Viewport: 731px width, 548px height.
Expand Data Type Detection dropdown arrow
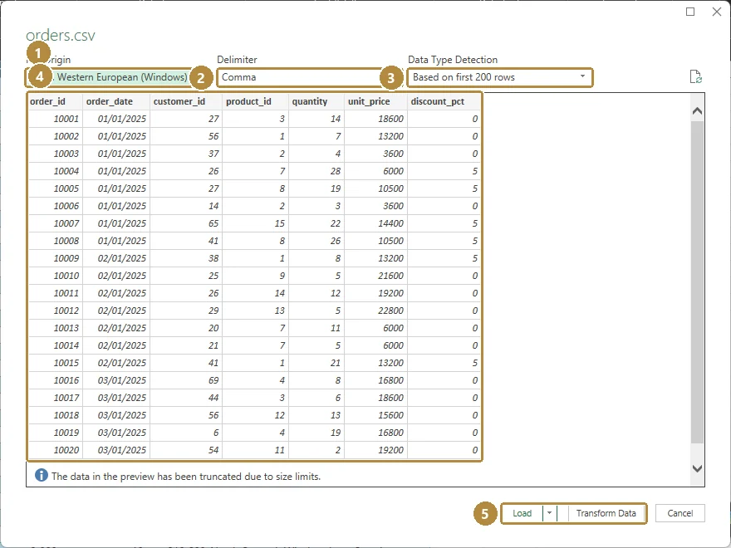582,76
